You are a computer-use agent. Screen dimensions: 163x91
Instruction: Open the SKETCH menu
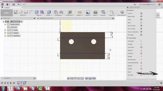click(x=23, y=15)
